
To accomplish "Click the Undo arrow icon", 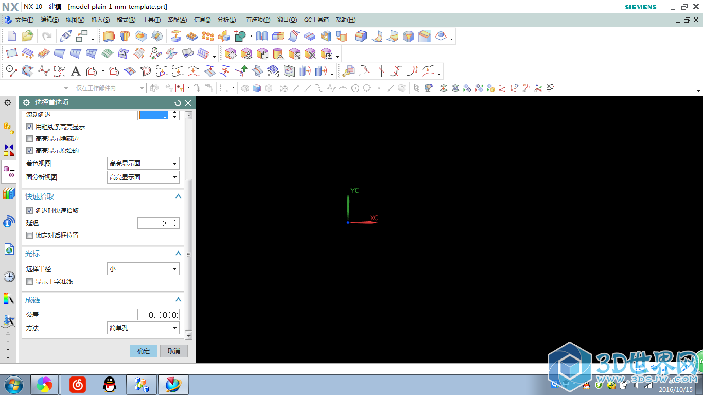I will tap(47, 37).
